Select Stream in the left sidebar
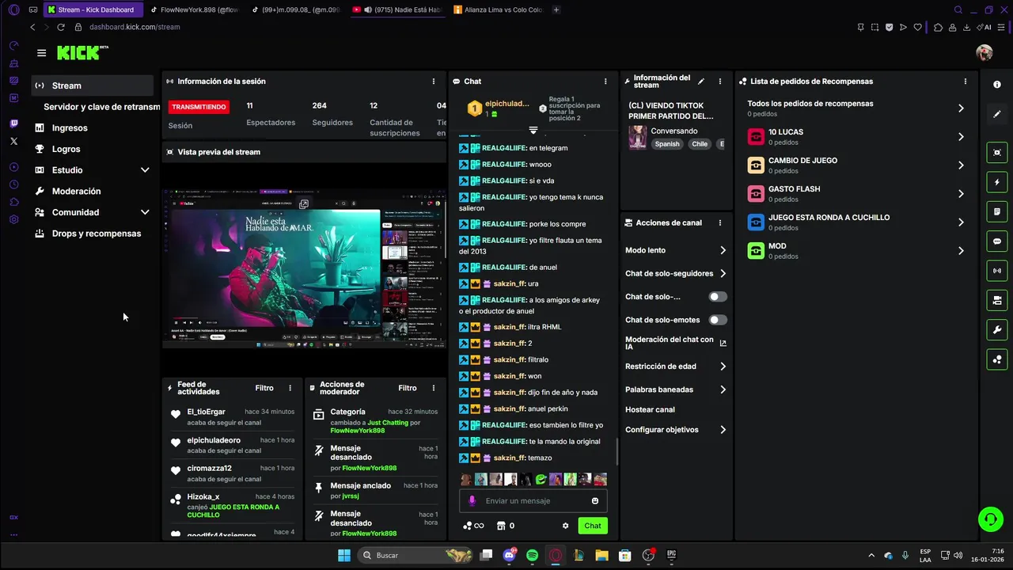 pos(93,85)
